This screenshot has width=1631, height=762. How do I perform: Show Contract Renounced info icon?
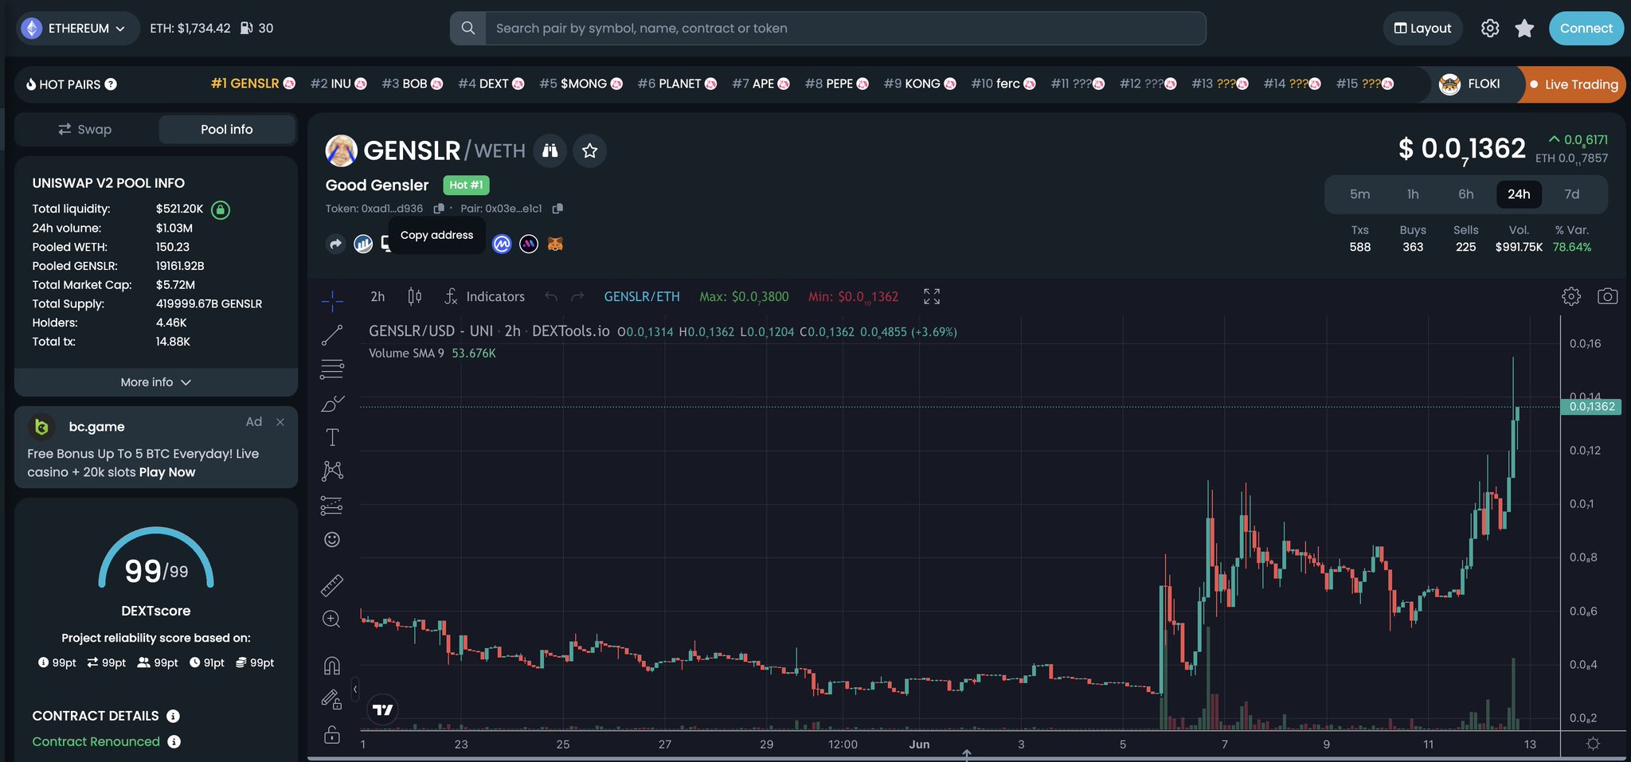tap(174, 741)
